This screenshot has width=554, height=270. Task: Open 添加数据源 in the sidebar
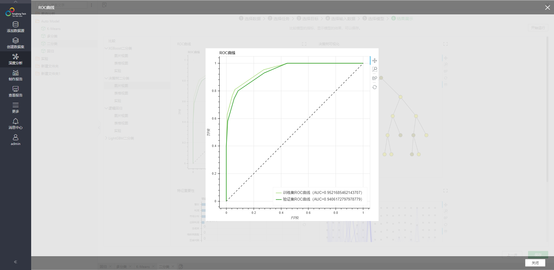pyautogui.click(x=16, y=27)
